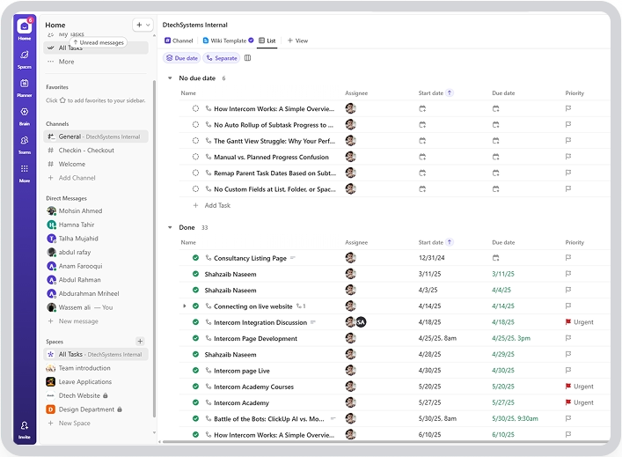Toggle status circle of No Auto Rollup task
The width and height of the screenshot is (622, 457).
tap(195, 125)
